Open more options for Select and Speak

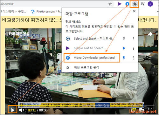point(133,39)
